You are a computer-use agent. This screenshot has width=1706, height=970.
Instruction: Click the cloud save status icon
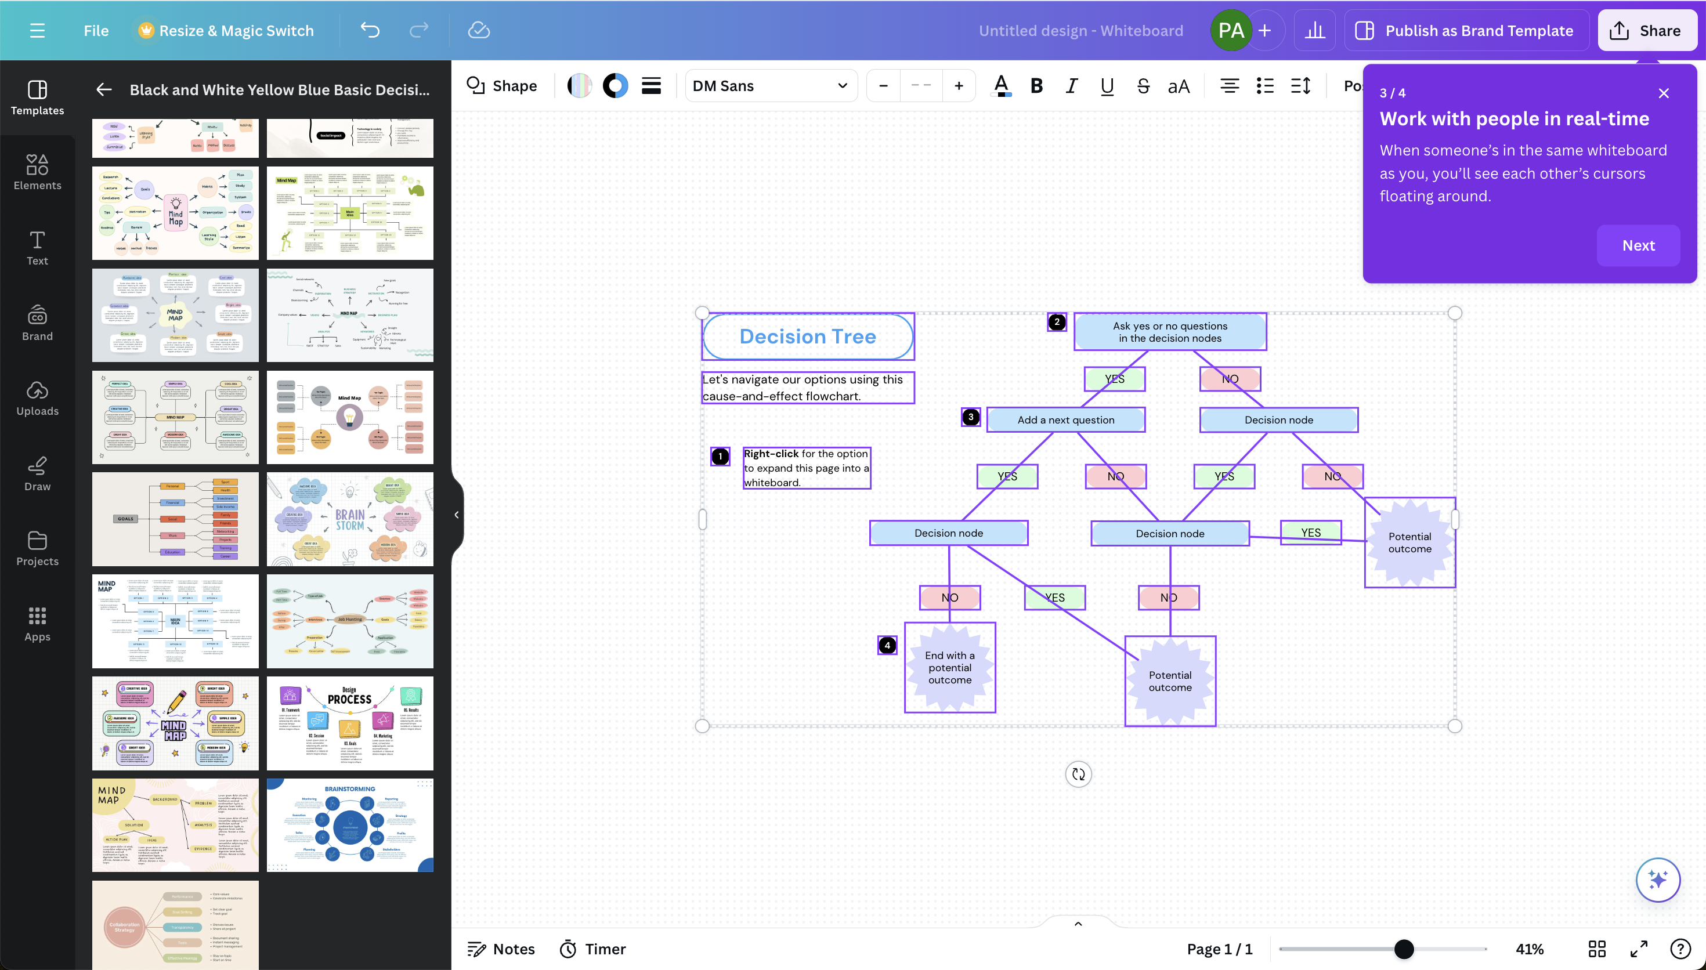[479, 30]
